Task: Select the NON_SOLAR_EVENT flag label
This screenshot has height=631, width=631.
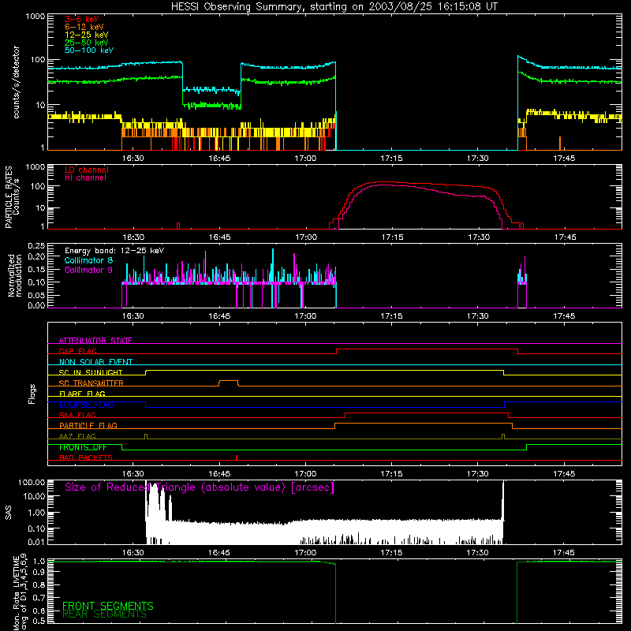Action: (x=95, y=362)
